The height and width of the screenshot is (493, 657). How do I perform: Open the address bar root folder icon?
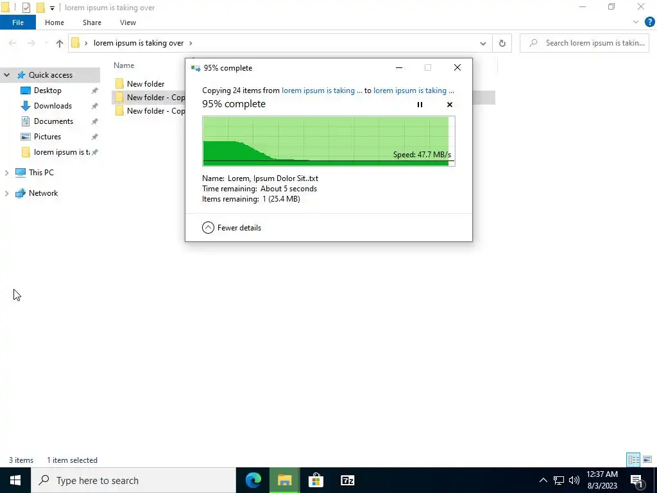(76, 43)
